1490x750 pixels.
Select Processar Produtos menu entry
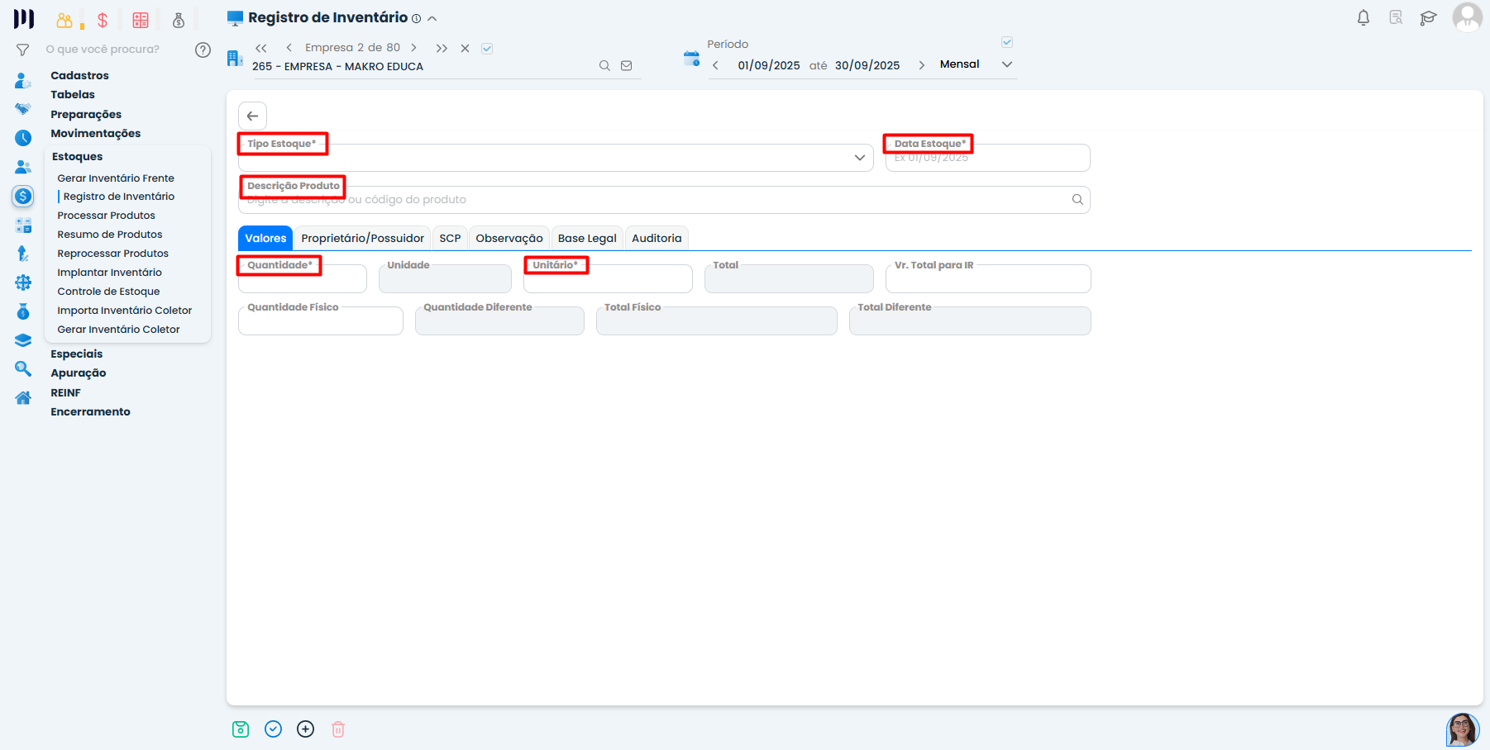tap(106, 216)
